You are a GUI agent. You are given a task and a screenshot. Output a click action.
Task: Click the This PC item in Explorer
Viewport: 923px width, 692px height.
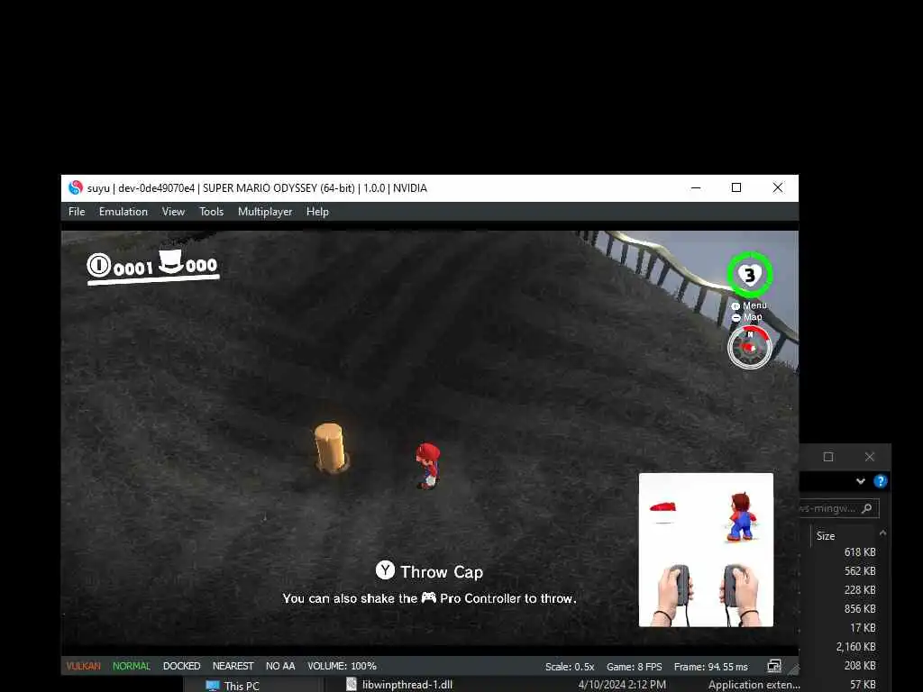pyautogui.click(x=233, y=686)
